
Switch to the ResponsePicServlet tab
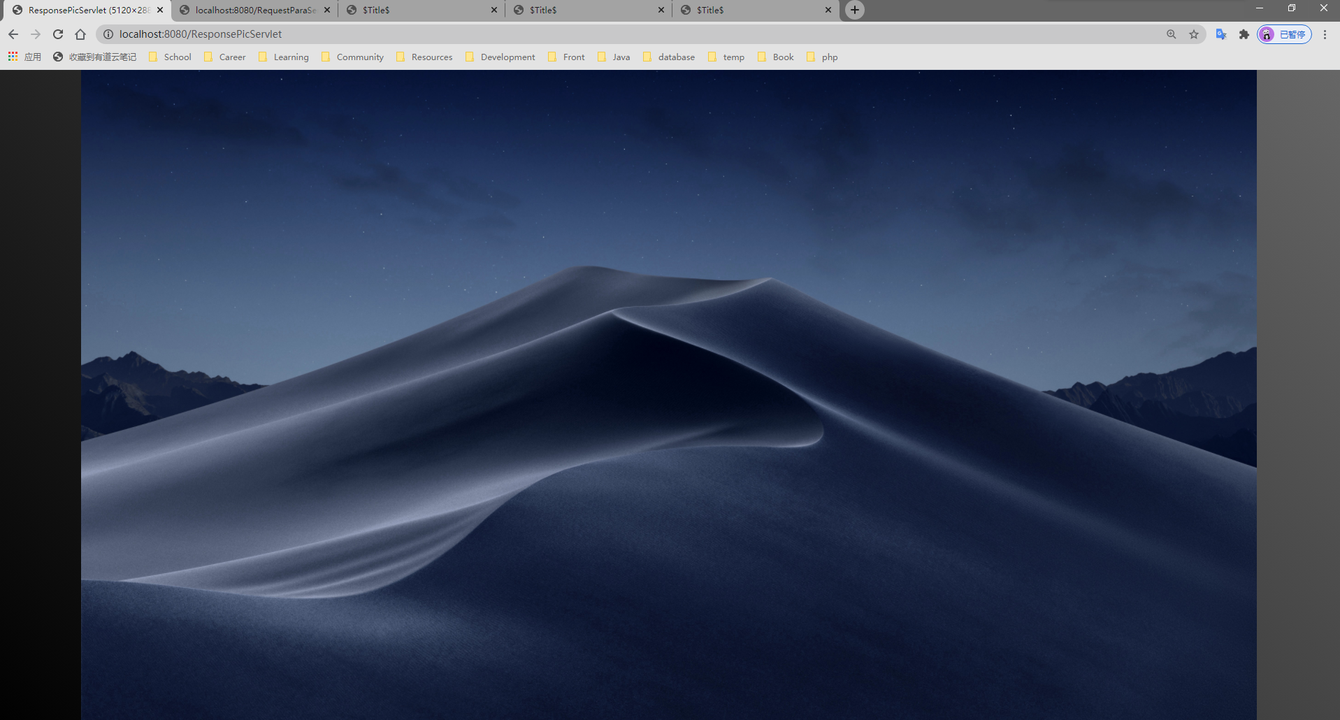[87, 10]
